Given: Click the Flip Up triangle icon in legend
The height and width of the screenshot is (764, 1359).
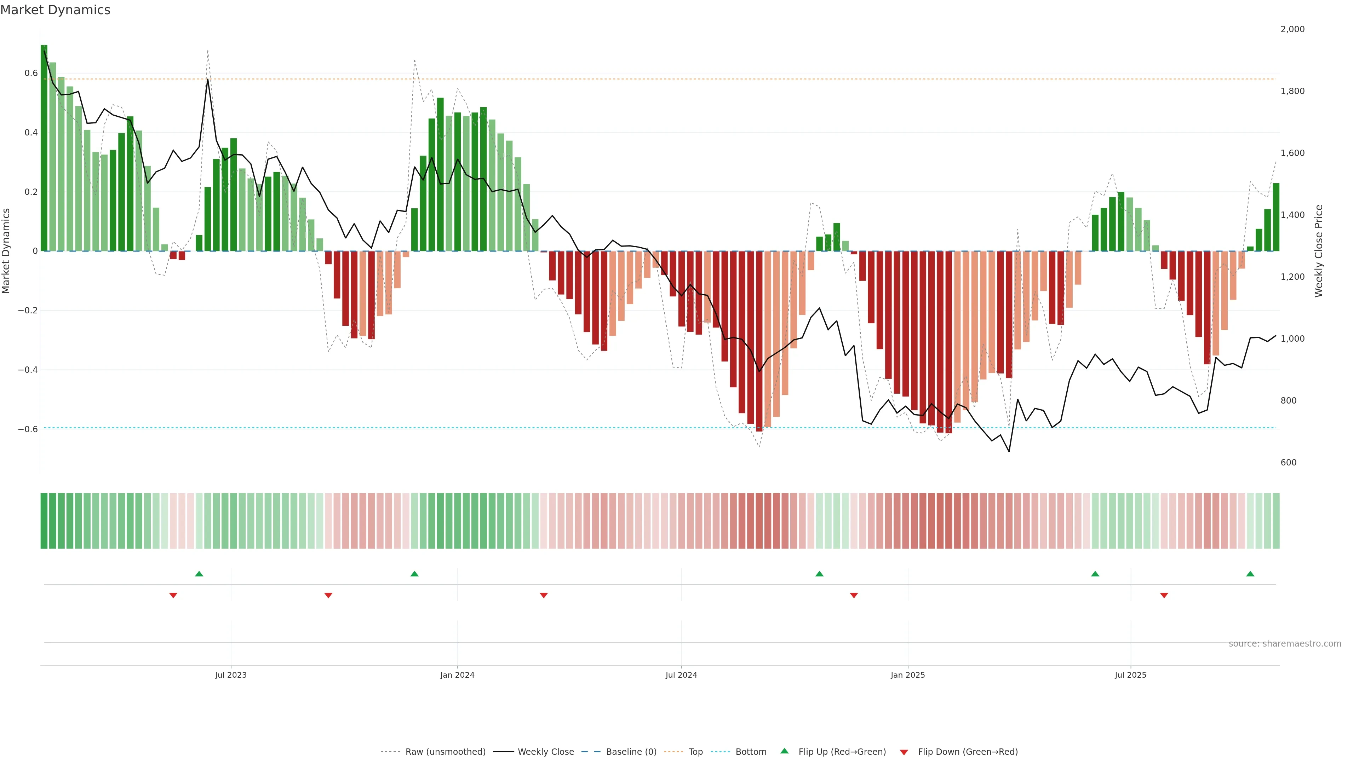Looking at the screenshot, I should 785,751.
